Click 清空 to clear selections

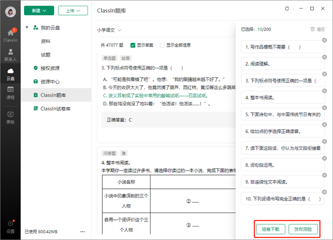pyautogui.click(x=318, y=29)
